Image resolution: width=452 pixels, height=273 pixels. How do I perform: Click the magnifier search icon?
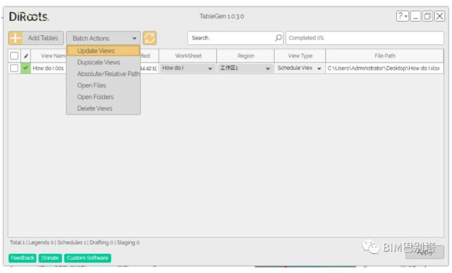pyautogui.click(x=278, y=38)
